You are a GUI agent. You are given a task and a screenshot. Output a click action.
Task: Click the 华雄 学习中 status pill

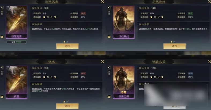click(16, 42)
